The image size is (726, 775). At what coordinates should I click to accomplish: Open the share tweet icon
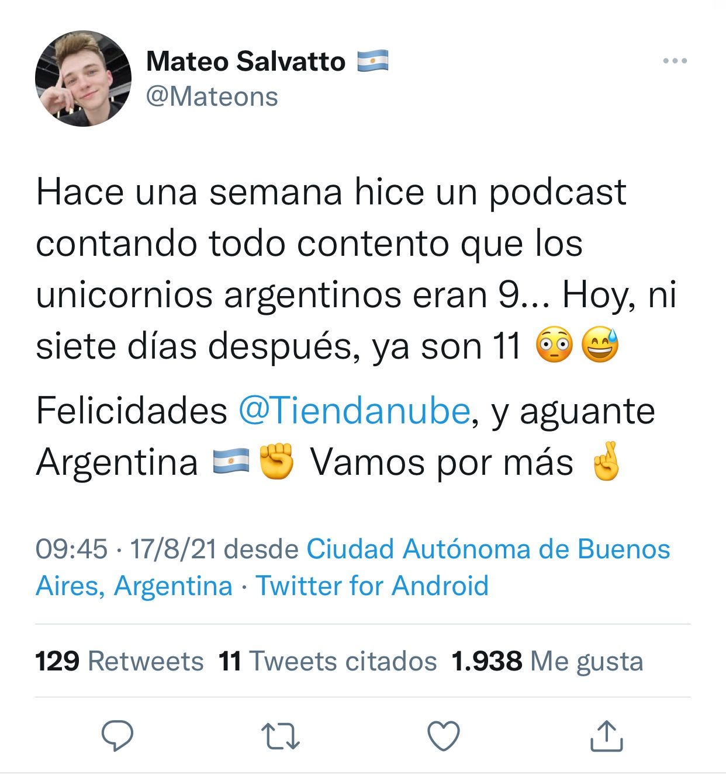tap(606, 735)
